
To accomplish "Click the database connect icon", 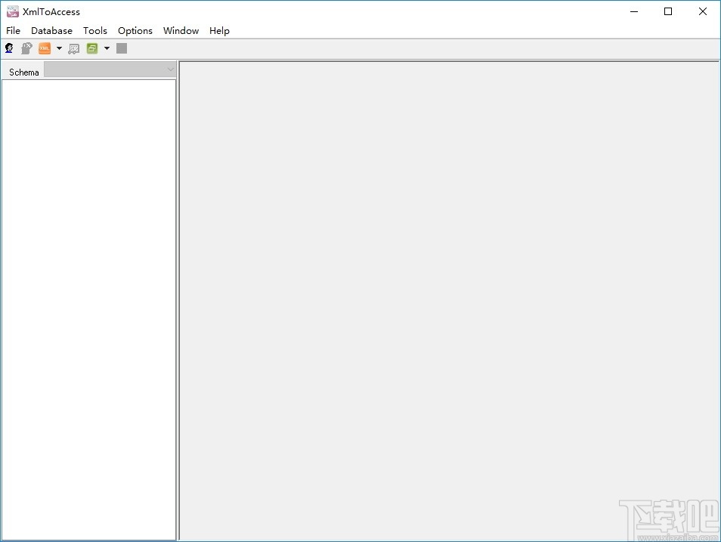I will (9, 48).
